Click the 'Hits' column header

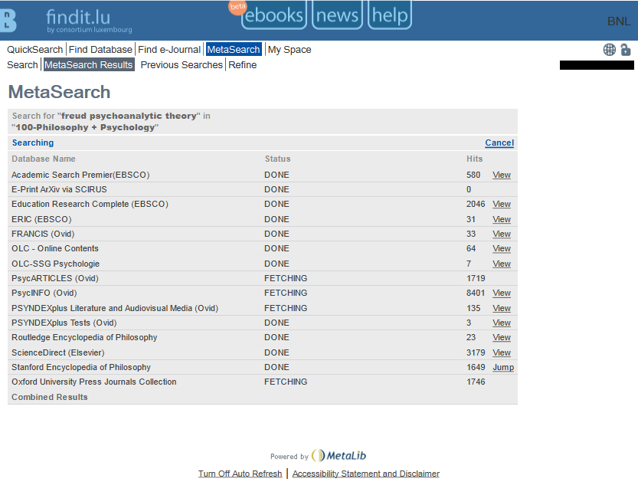coord(474,159)
